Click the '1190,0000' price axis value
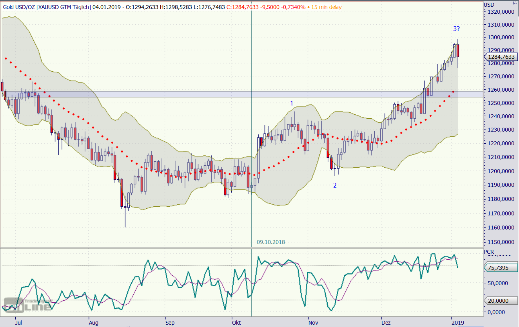This screenshot has height=327, width=519. 501,185
